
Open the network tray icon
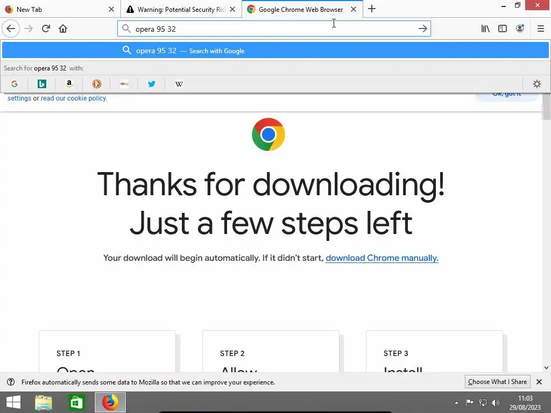(483, 402)
